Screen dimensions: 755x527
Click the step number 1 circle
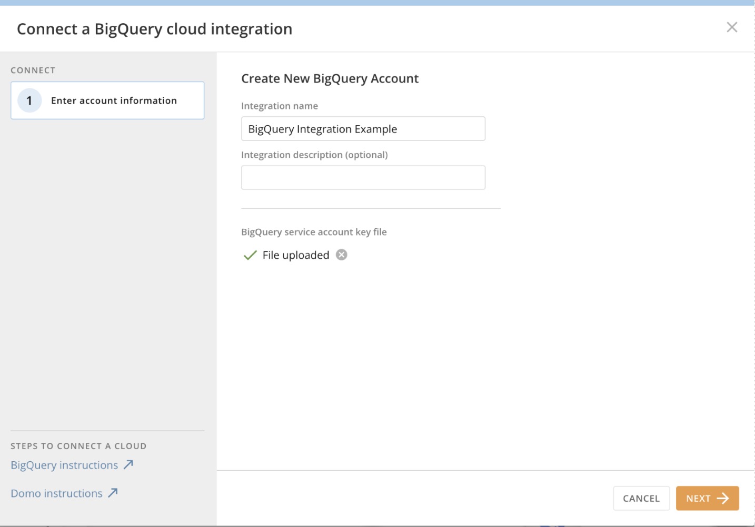[29, 100]
